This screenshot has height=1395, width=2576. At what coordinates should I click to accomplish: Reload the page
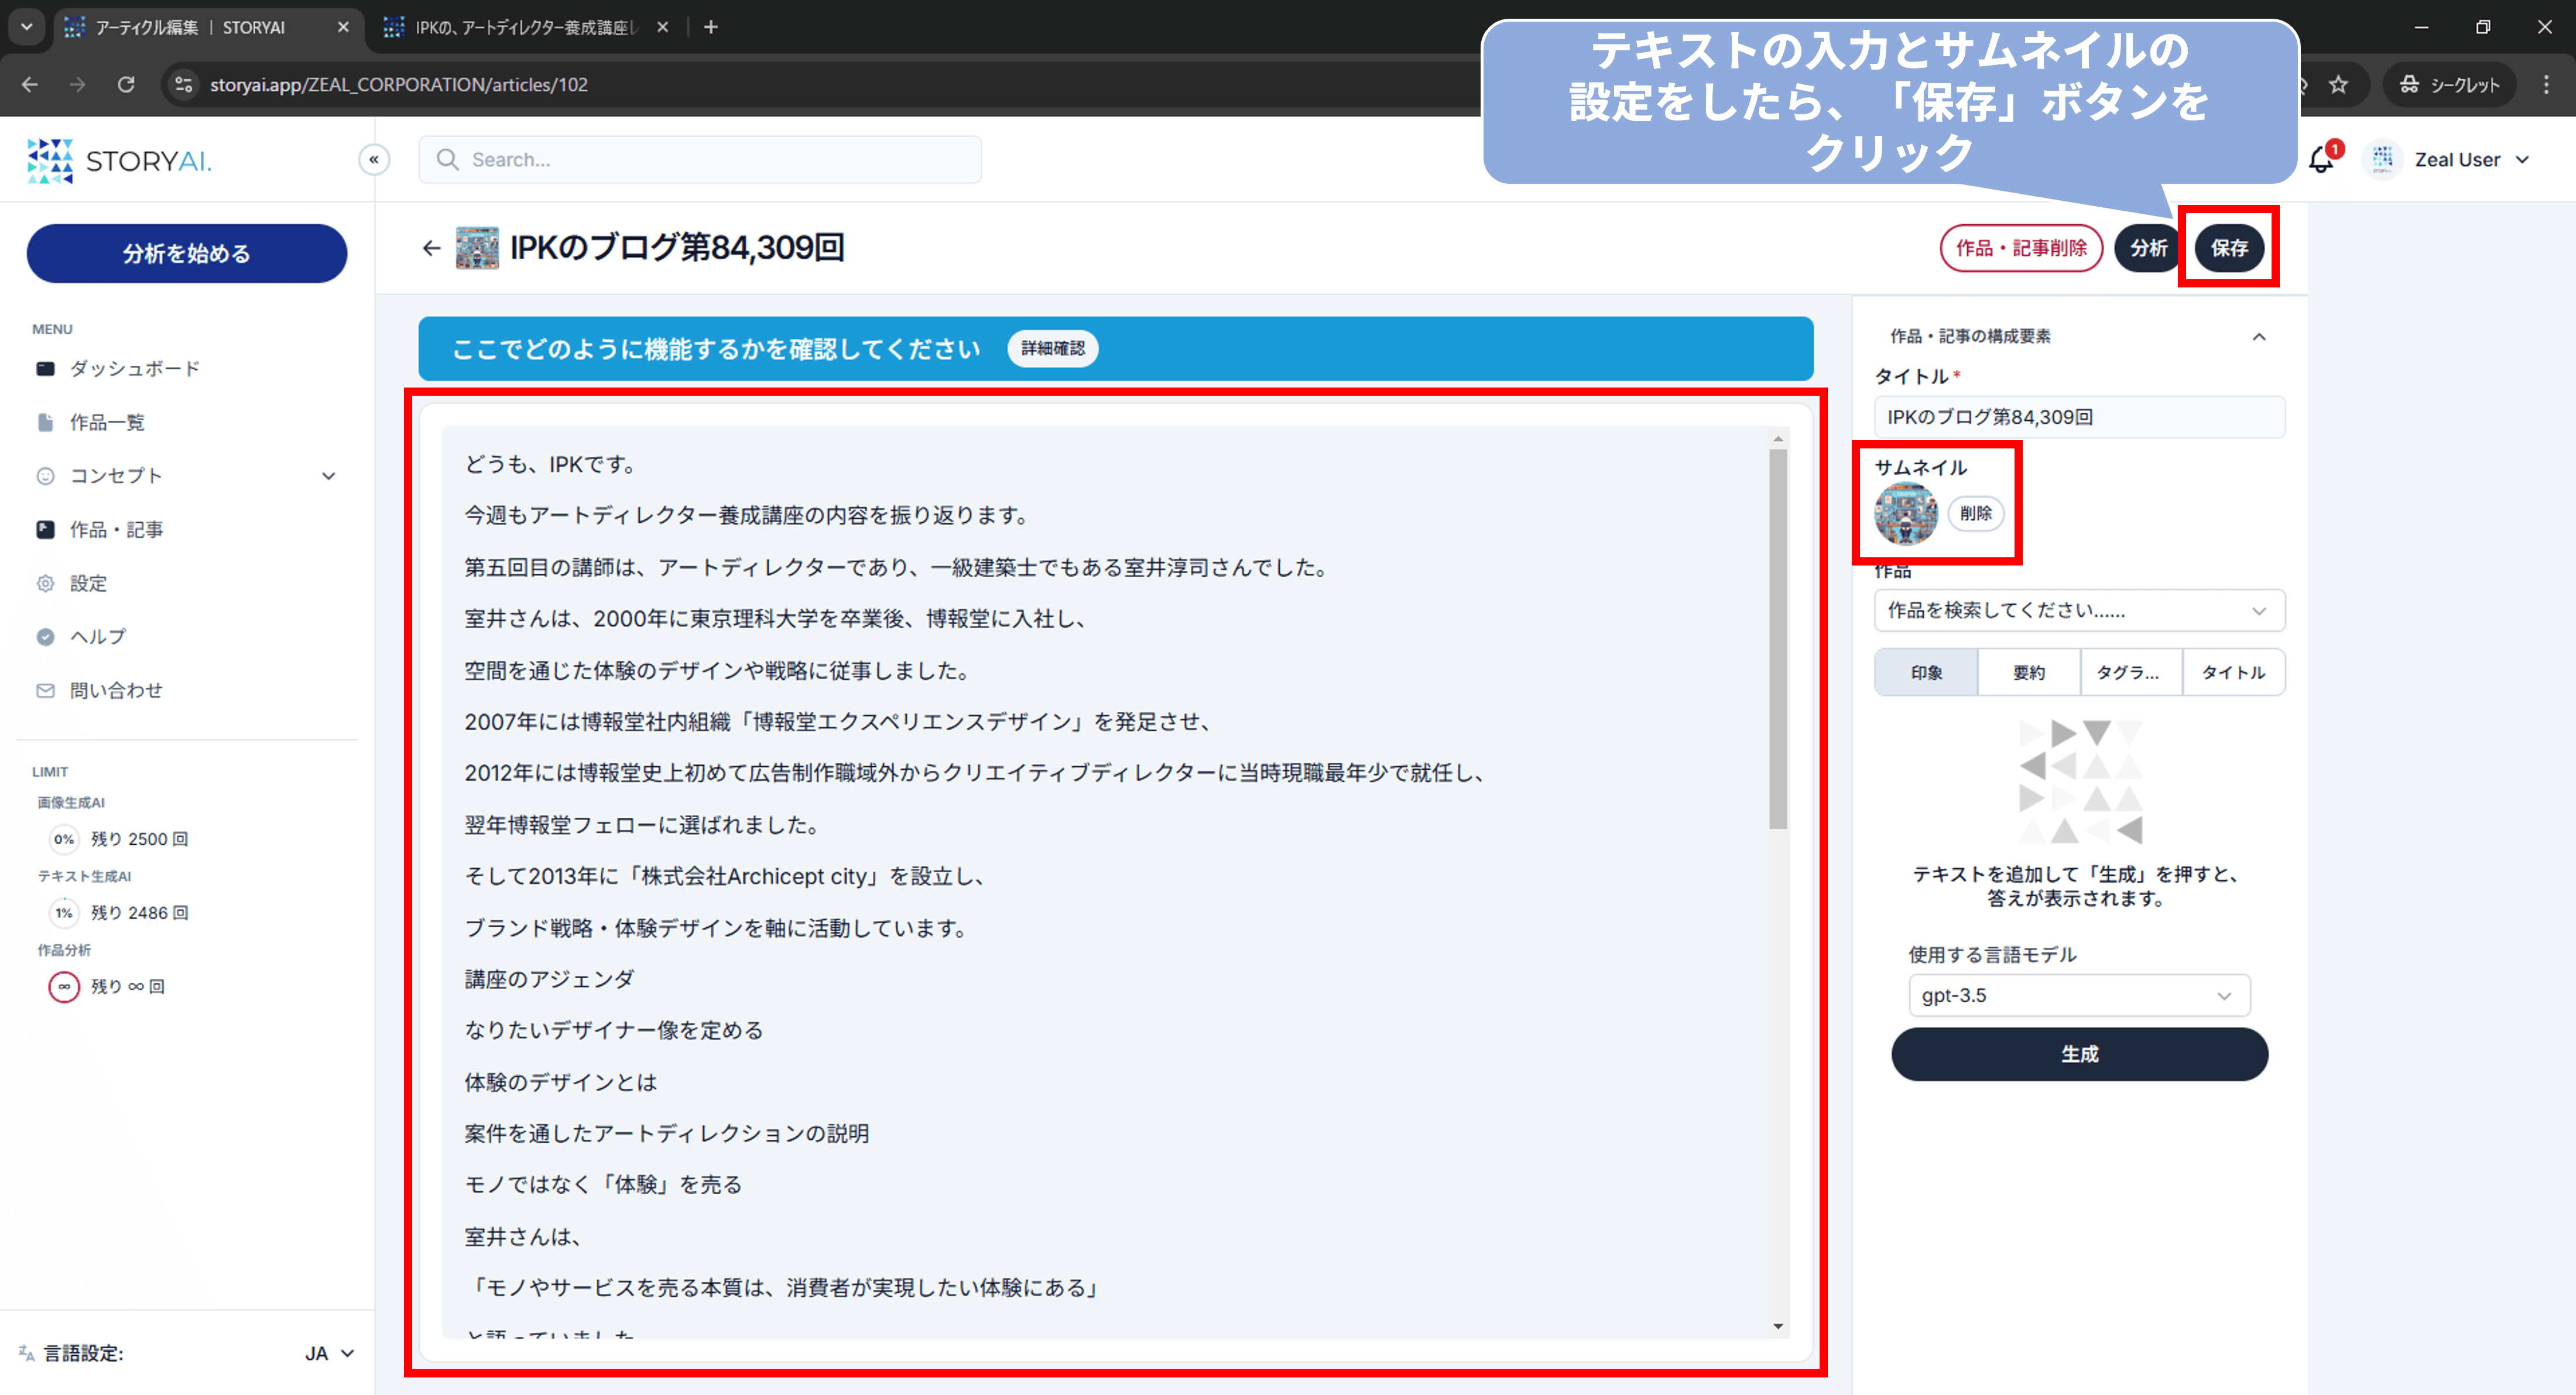pos(126,85)
